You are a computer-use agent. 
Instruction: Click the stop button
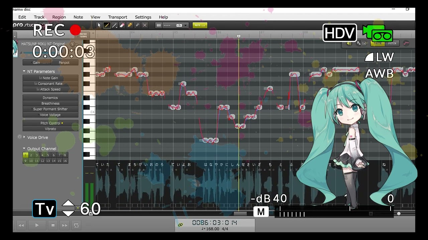click(x=53, y=225)
